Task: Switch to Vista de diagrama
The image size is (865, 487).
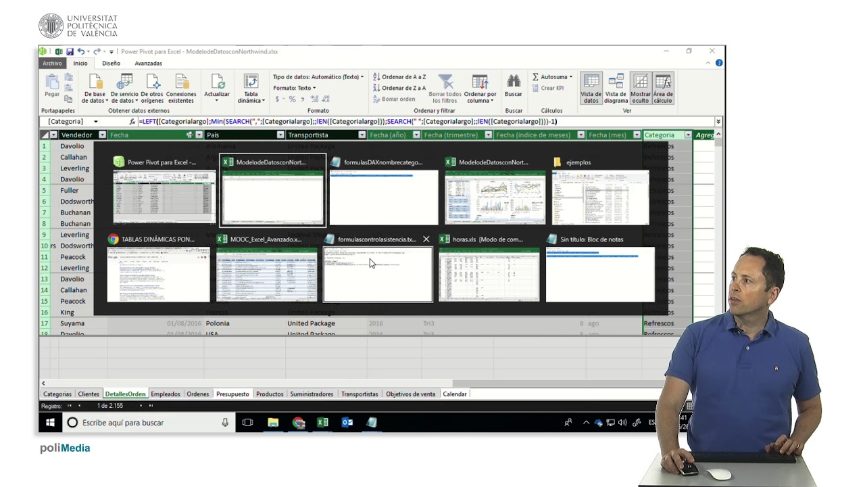Action: (x=616, y=89)
